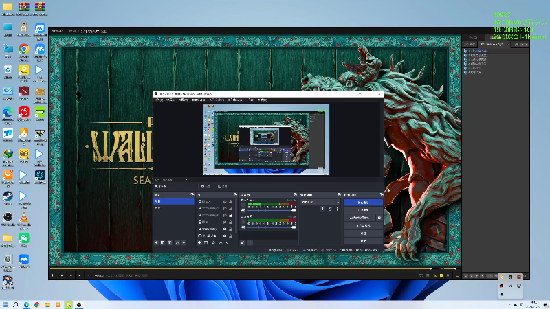Mute the first audio mixer channel

tap(243, 211)
